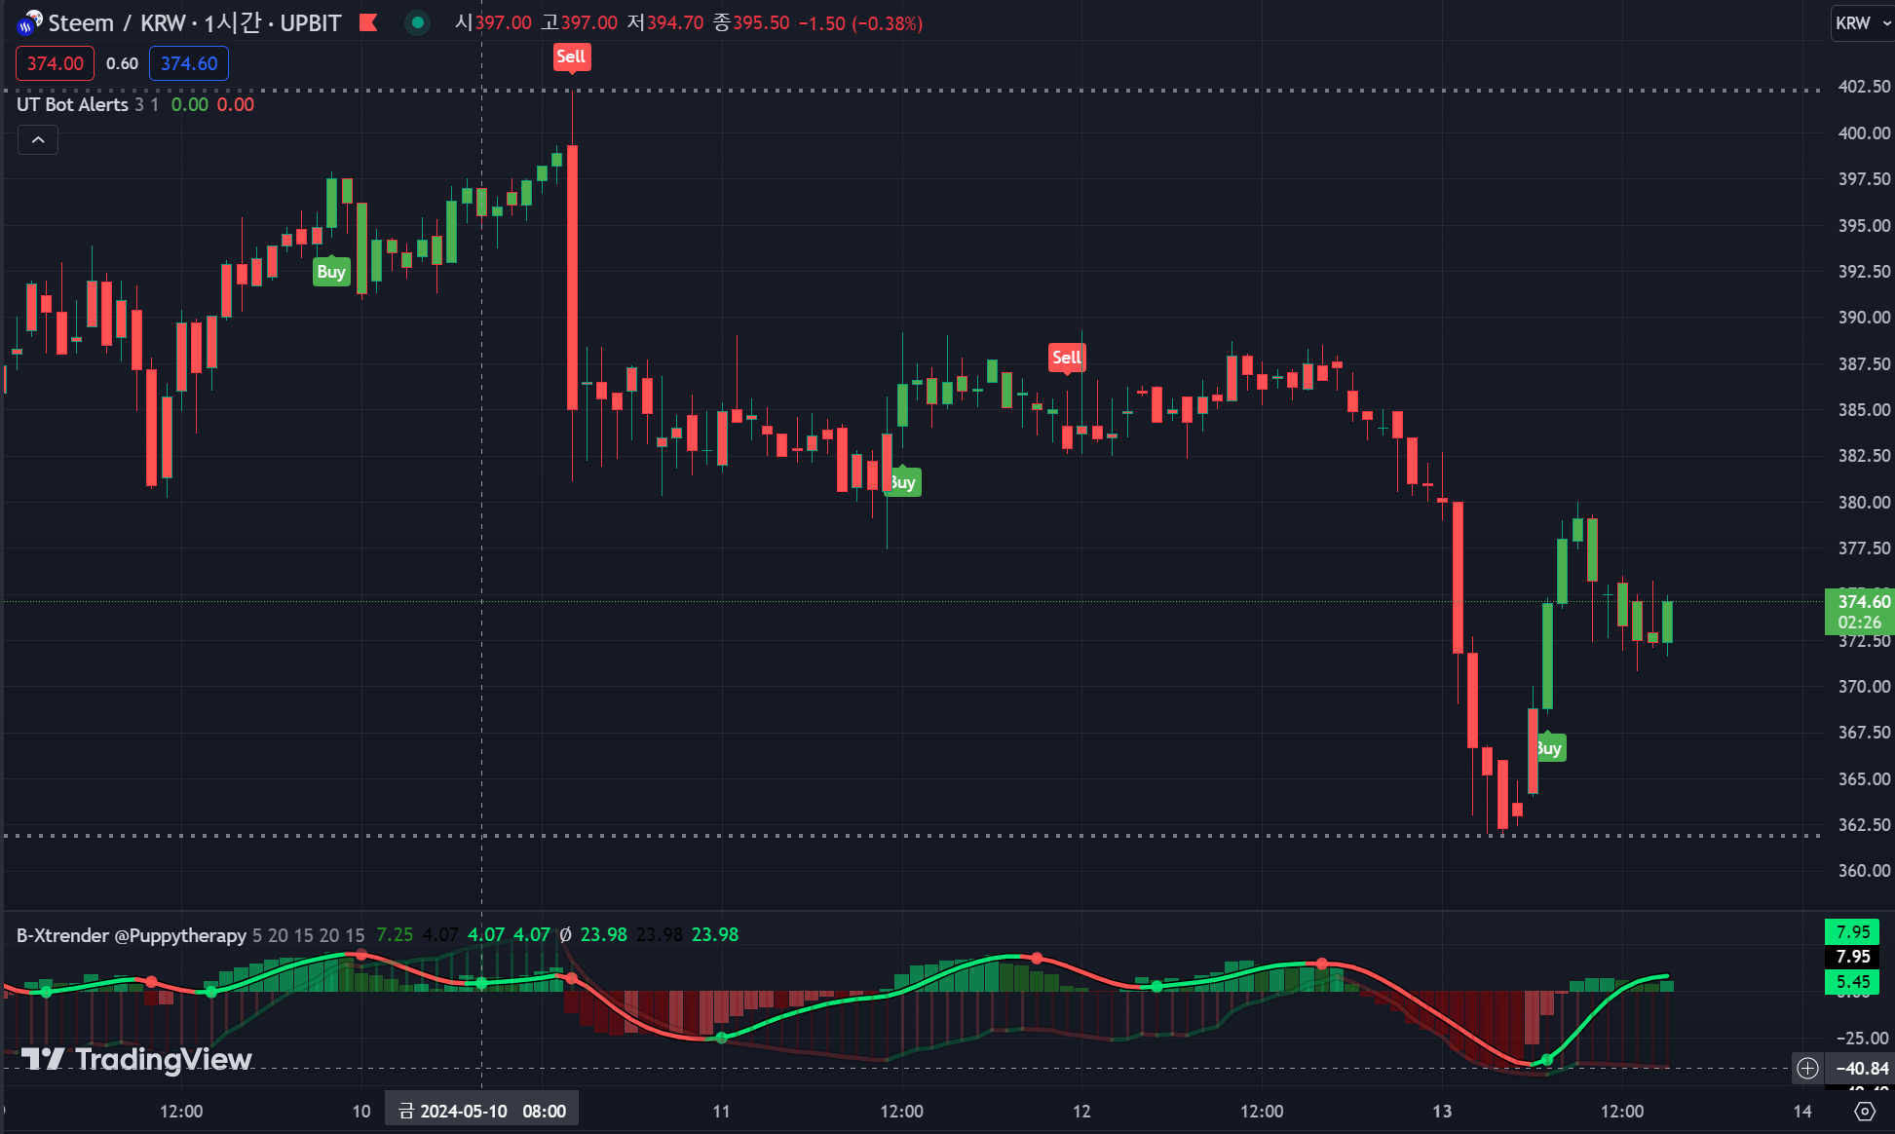Click the red flag icon beside UPBIT
This screenshot has height=1134, width=1895.
point(368,22)
